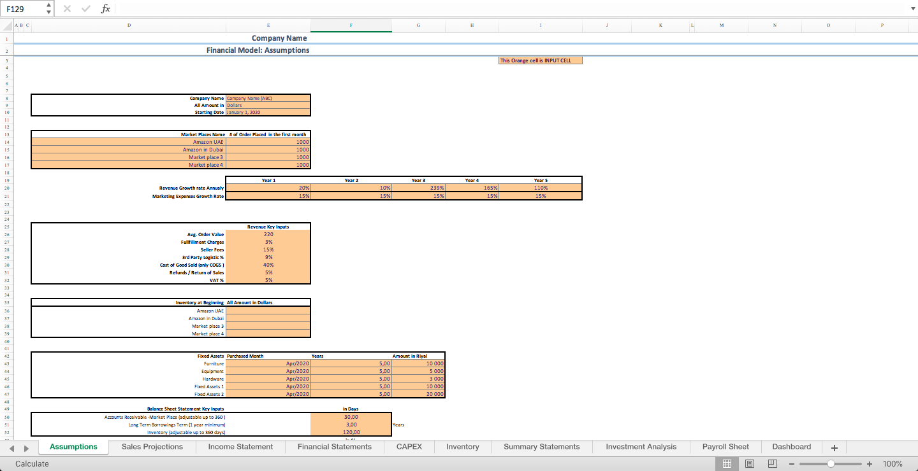
Task: Add a new sheet with plus button
Action: 834,447
